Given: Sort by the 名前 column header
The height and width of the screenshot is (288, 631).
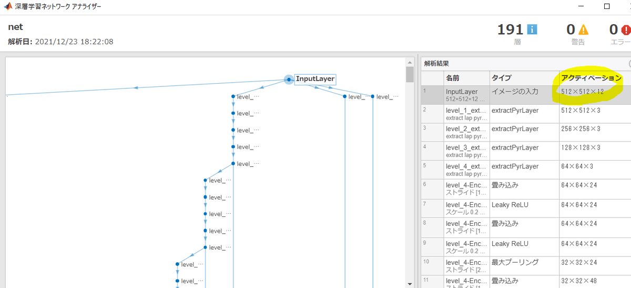Looking at the screenshot, I should [x=466, y=78].
